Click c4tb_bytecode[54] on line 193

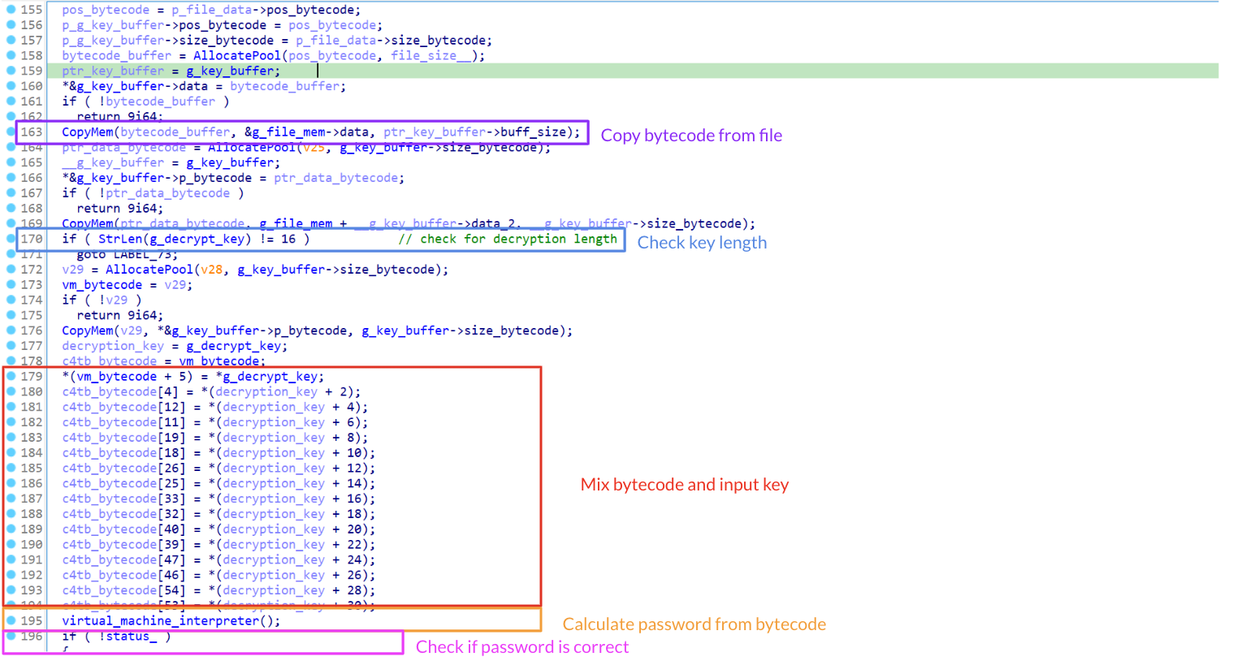pos(123,590)
